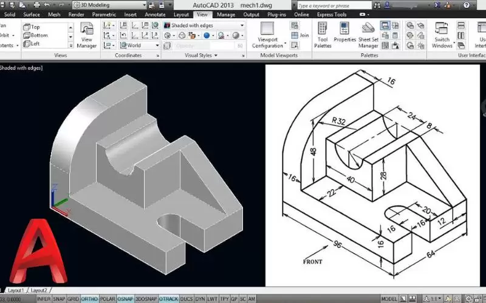Click the Switch Windows icon
This screenshot has height=303, width=486.
[x=442, y=35]
